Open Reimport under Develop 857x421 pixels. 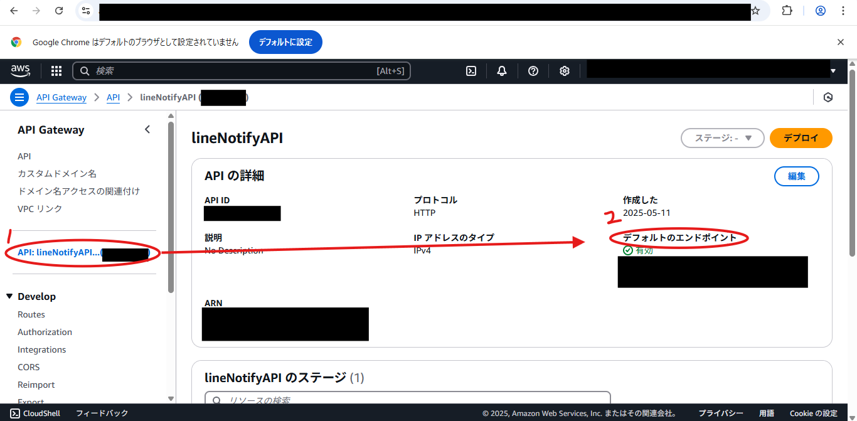click(36, 385)
